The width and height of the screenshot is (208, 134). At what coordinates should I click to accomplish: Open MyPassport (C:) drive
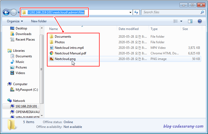click(27, 90)
